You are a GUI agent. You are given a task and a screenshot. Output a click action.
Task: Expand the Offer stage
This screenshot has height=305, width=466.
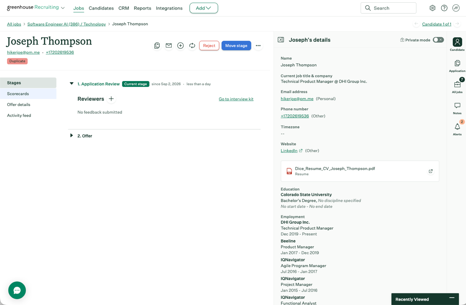click(71, 136)
